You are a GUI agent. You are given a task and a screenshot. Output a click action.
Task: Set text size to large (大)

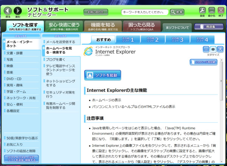(x=220, y=49)
